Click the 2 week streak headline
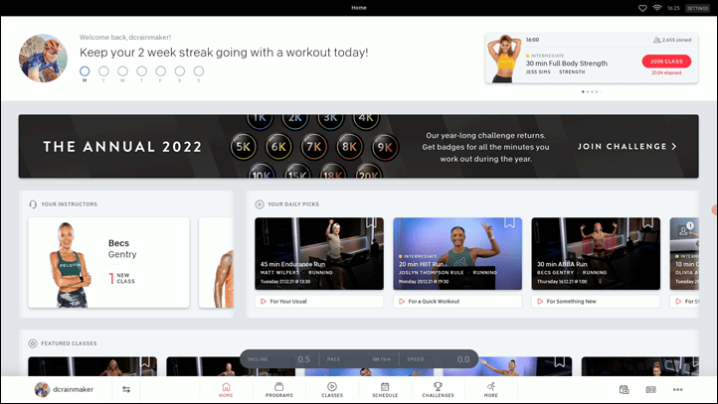 pyautogui.click(x=224, y=53)
